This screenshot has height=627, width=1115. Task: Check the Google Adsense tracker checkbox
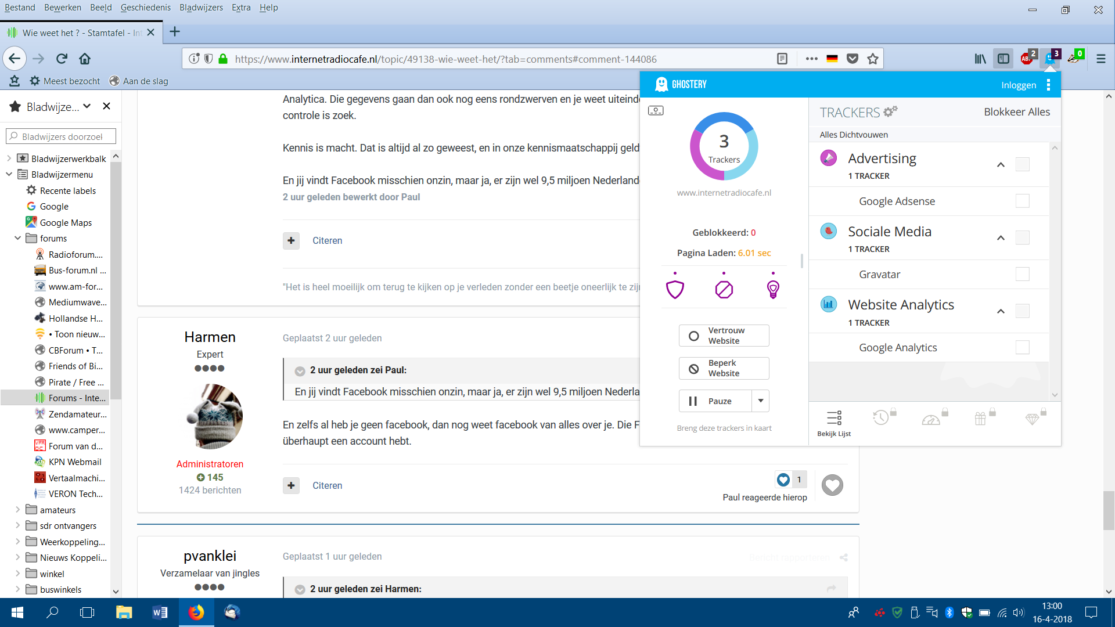(1022, 201)
